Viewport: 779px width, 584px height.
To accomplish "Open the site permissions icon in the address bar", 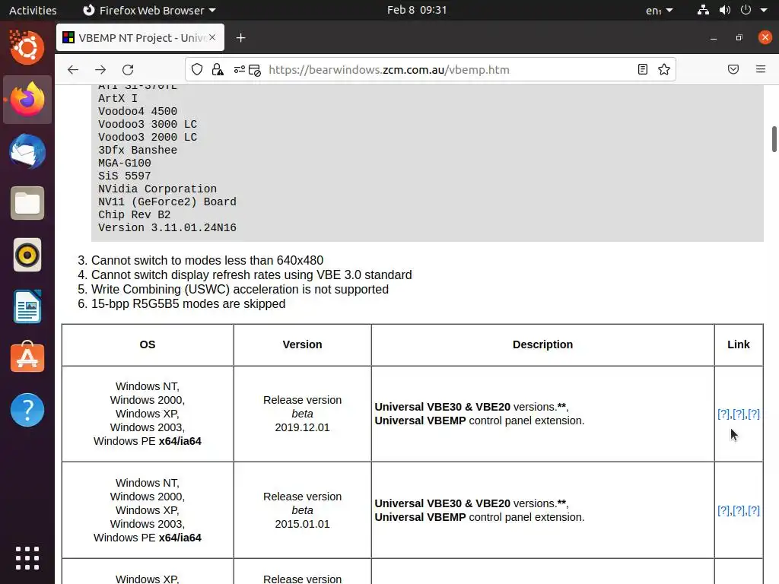I will [240, 69].
